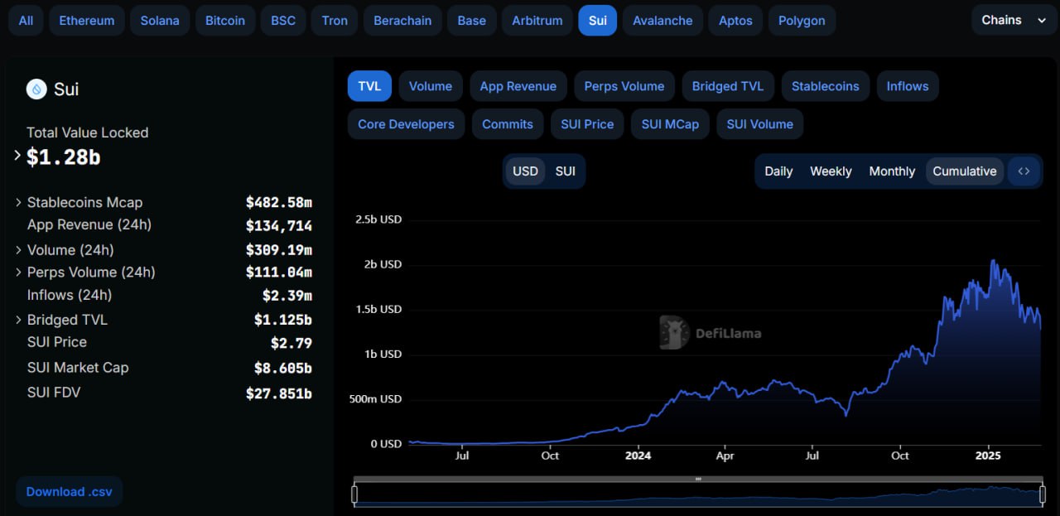Click the 2024 label on chart axis
Viewport: 1060px width, 516px height.
coord(638,455)
